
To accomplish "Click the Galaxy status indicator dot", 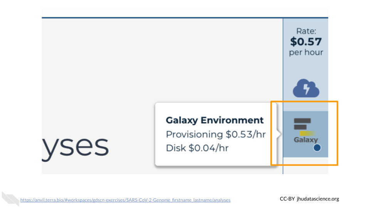I will pyautogui.click(x=317, y=148).
